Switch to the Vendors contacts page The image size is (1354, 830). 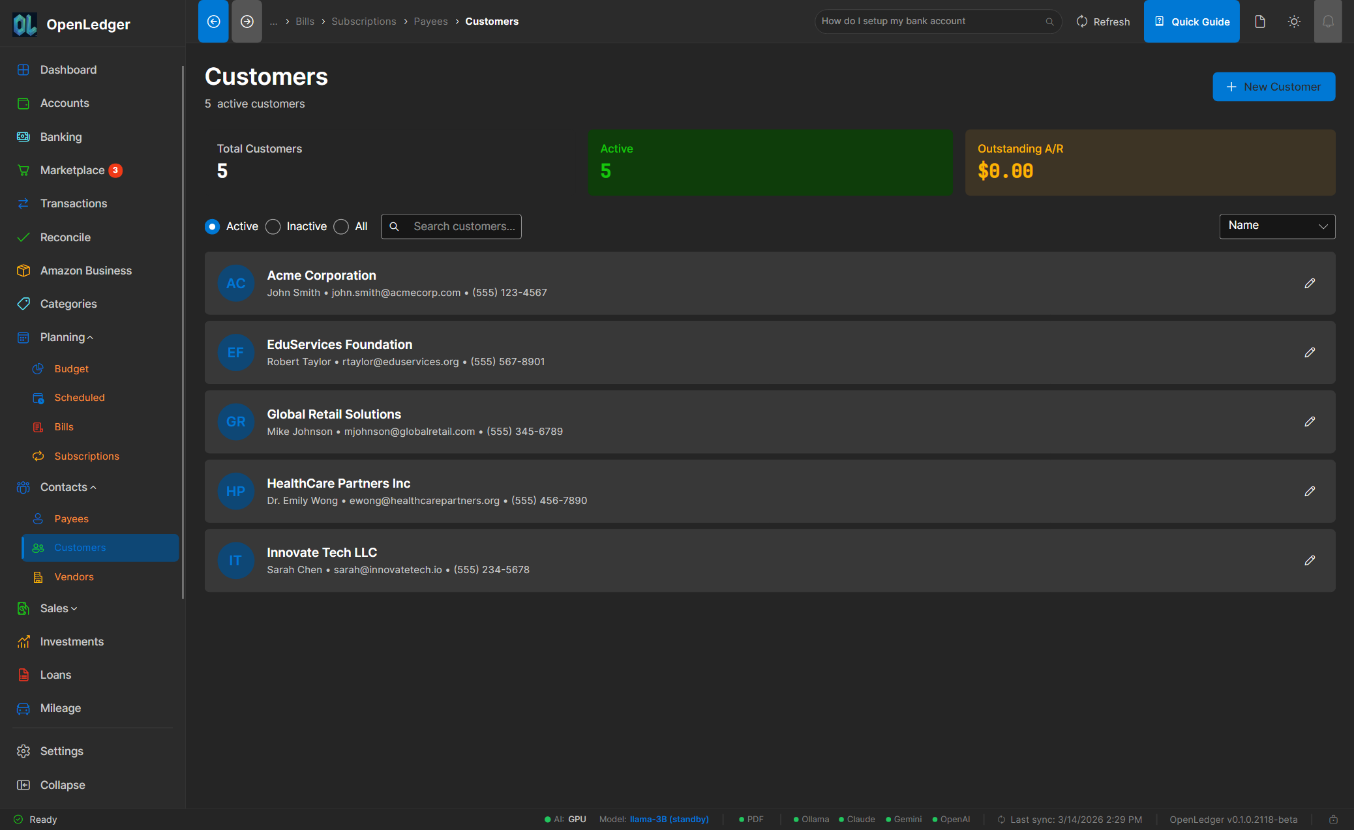pos(74,576)
